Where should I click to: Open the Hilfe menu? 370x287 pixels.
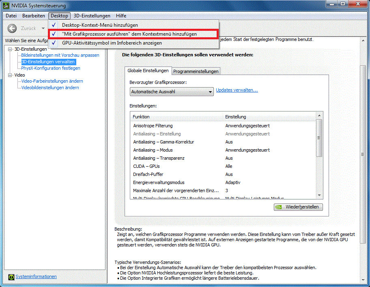point(121,16)
